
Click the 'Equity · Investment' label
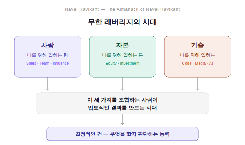tap(122, 63)
